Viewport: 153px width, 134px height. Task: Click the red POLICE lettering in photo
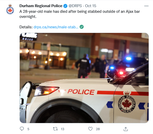[81, 92]
